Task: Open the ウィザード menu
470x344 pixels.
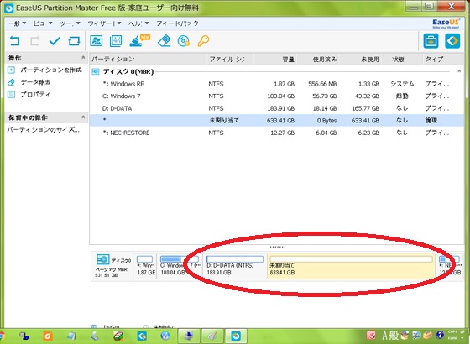Action: point(104,23)
